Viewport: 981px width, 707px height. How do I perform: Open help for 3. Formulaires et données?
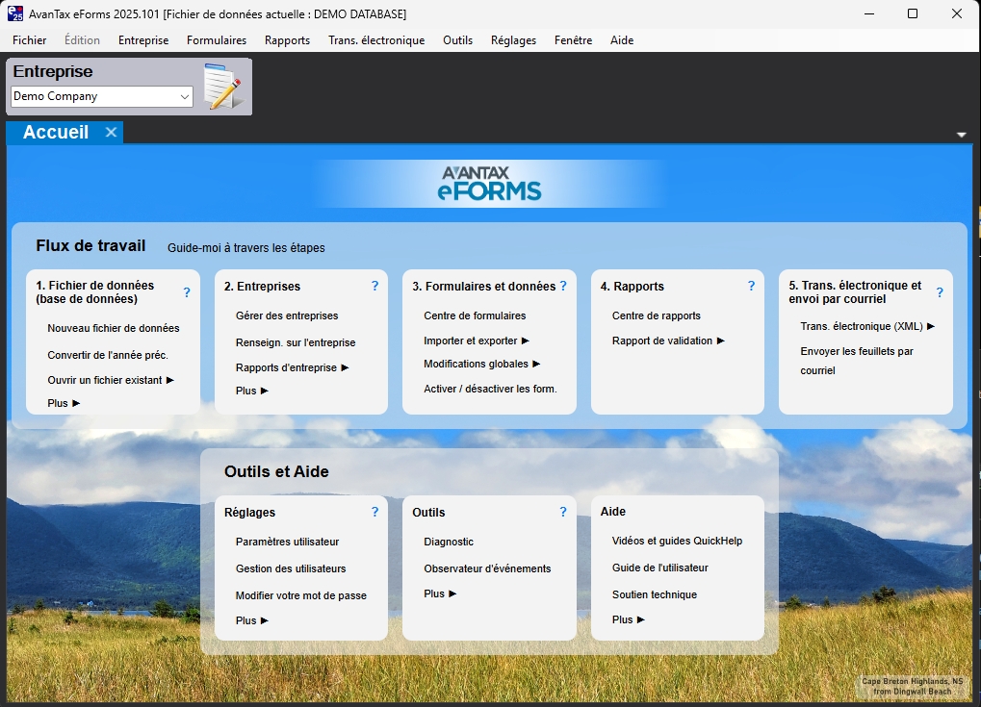(563, 286)
